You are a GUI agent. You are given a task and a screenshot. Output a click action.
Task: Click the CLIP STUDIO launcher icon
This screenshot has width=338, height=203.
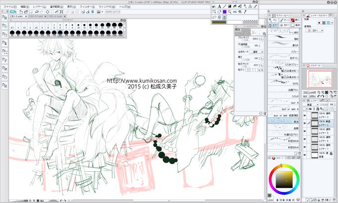[13, 12]
